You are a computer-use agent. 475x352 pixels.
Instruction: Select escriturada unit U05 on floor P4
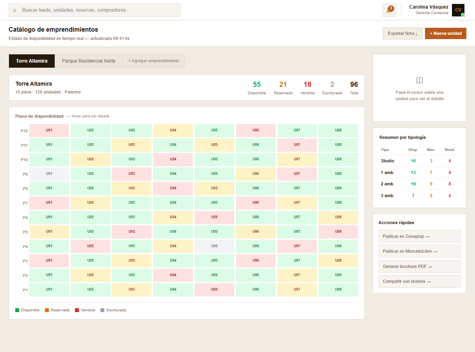pyautogui.click(x=214, y=246)
